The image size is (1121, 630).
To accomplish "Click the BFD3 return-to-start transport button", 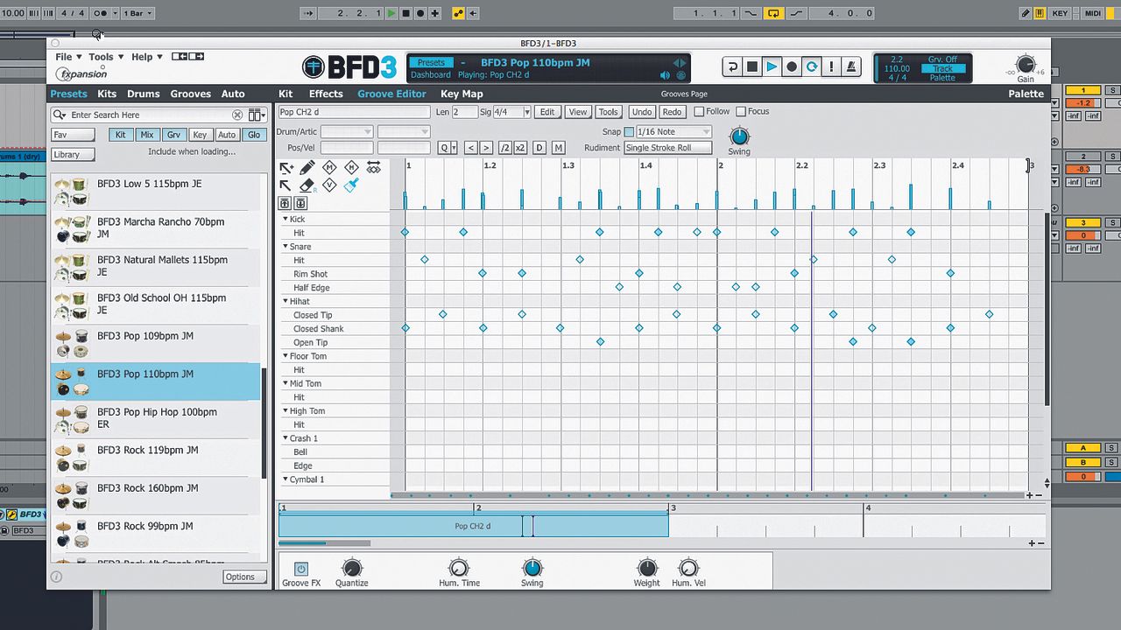I will 732,66.
